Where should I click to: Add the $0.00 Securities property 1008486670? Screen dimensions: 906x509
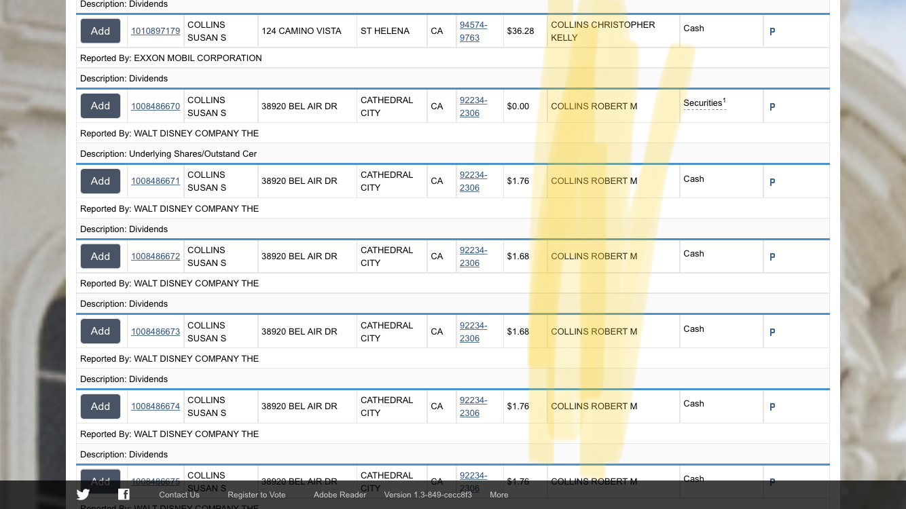point(101,106)
